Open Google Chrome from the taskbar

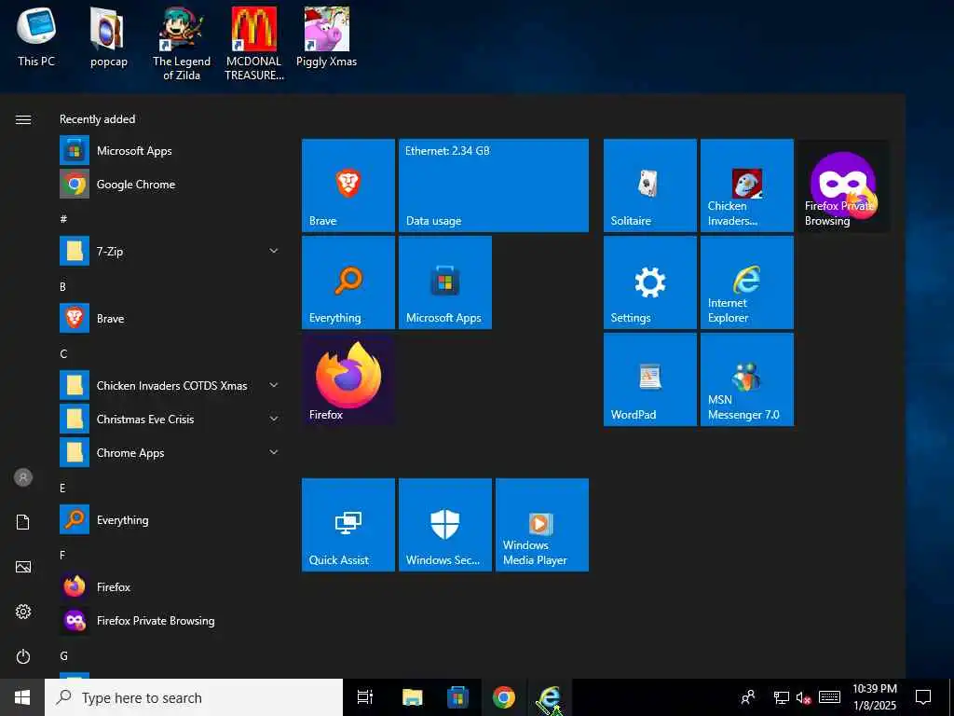point(504,697)
